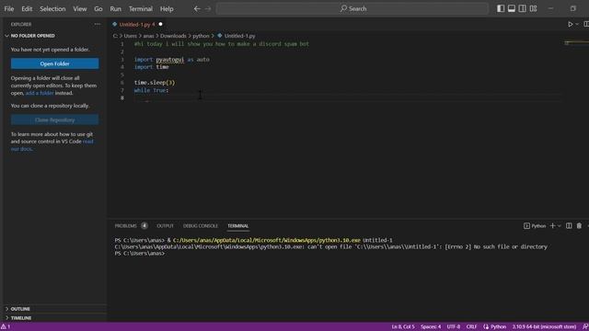Go back with the left arrow
Viewport: 589px width, 331px height.
(197, 8)
